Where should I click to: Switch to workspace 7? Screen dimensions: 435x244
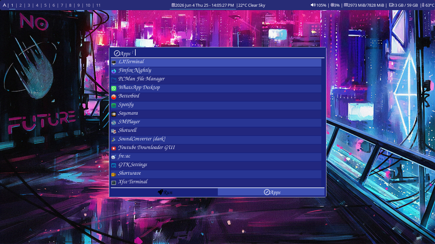[62, 5]
